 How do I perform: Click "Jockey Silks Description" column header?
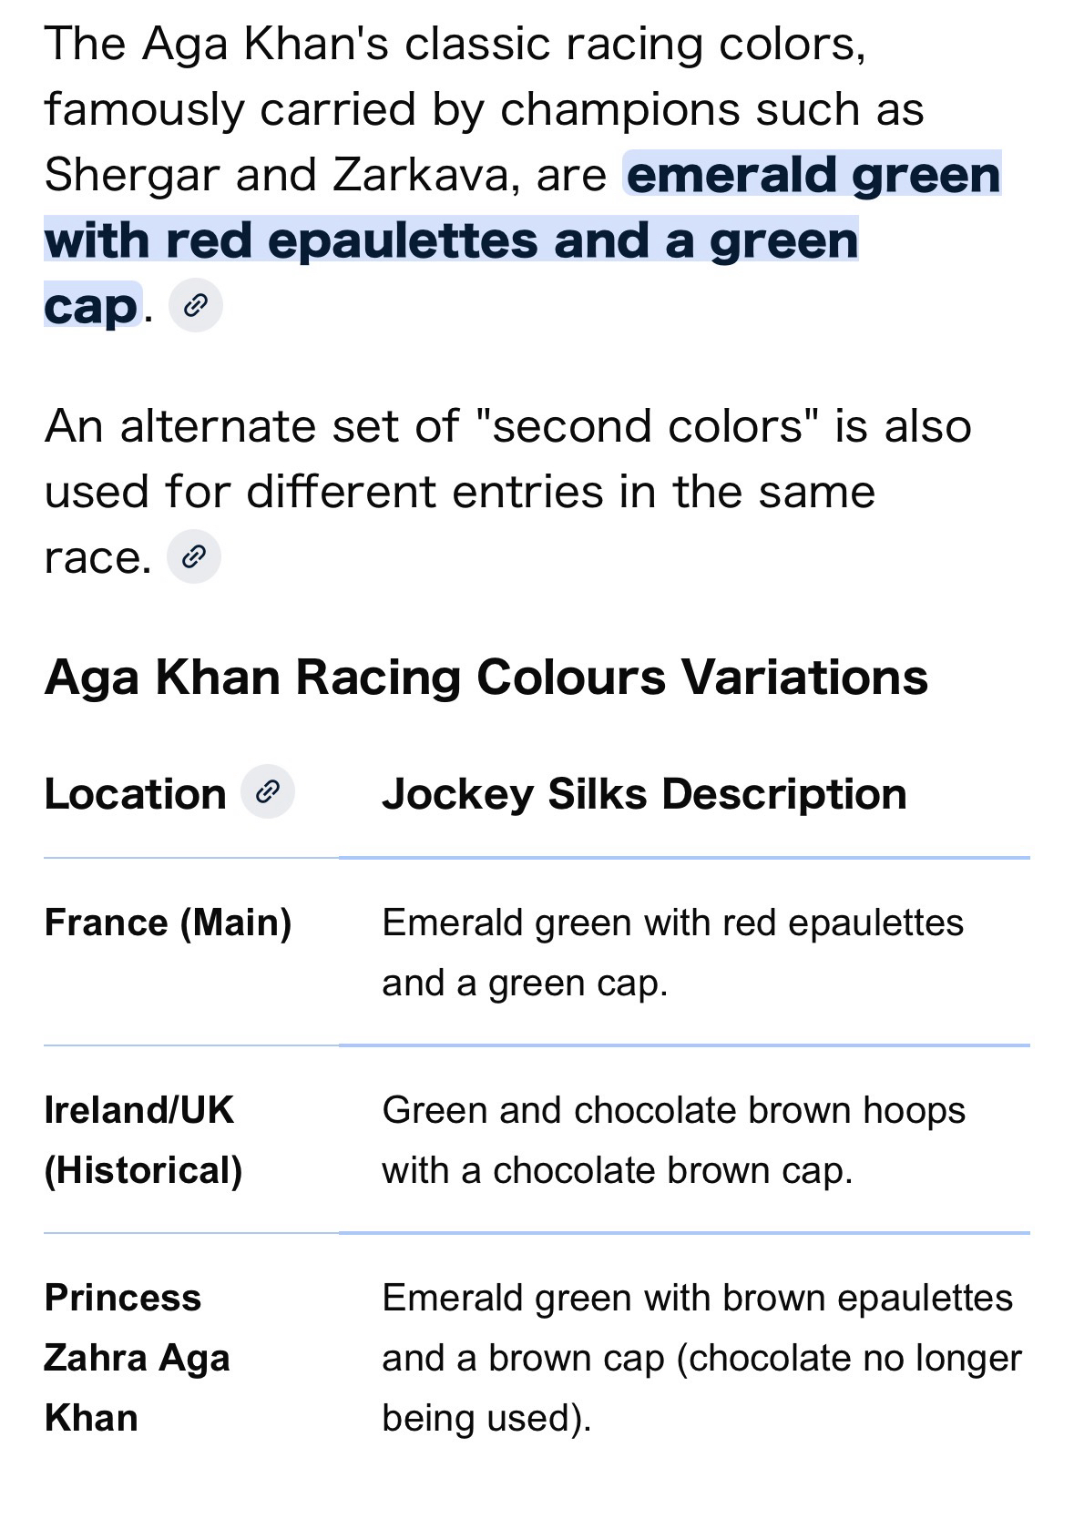(644, 794)
